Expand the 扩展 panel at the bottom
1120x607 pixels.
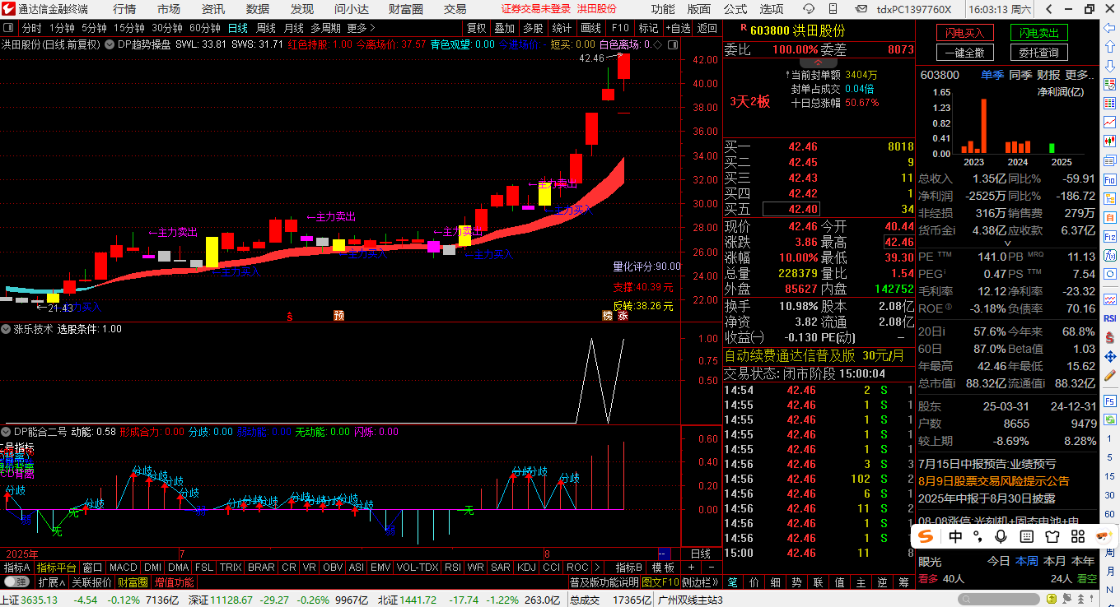(x=52, y=582)
